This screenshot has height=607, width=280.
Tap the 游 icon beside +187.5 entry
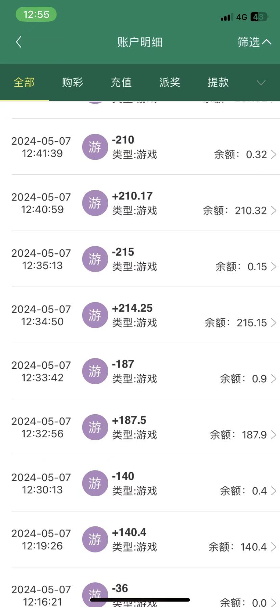point(95,427)
